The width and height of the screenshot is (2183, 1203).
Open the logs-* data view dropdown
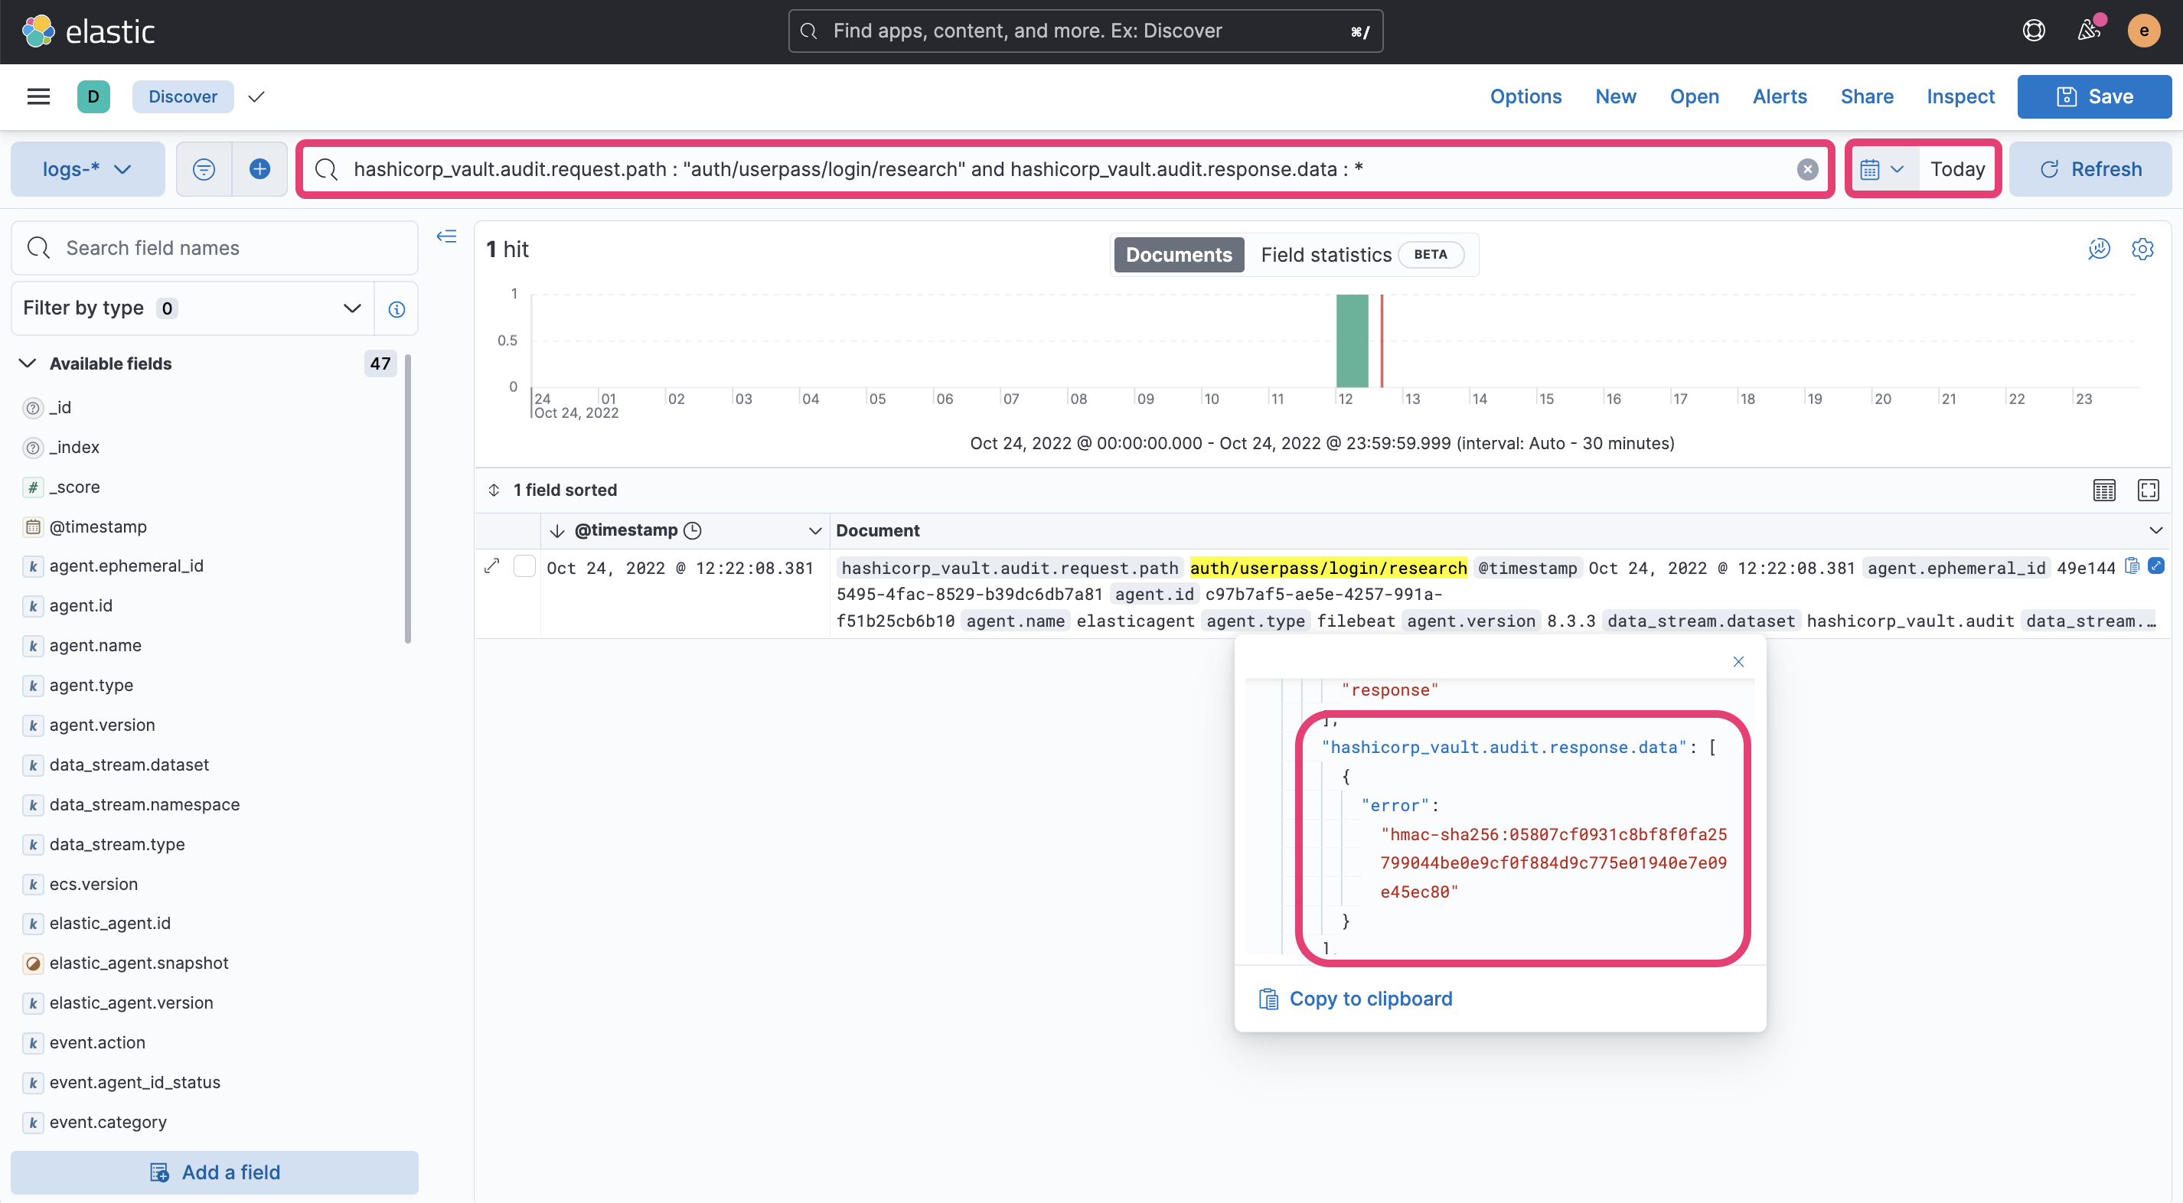coord(87,169)
